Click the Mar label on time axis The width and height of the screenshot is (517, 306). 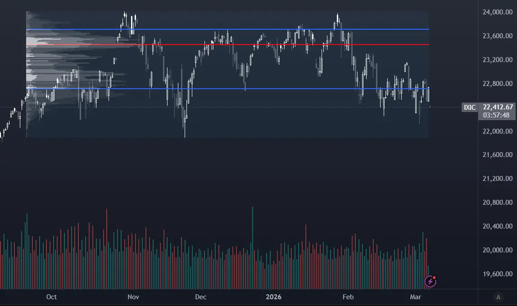pyautogui.click(x=415, y=297)
